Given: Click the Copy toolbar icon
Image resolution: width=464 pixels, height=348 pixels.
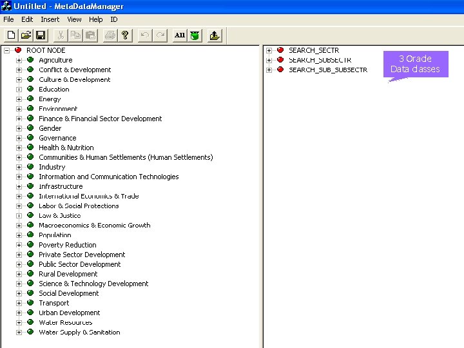Looking at the screenshot, I should (x=75, y=35).
